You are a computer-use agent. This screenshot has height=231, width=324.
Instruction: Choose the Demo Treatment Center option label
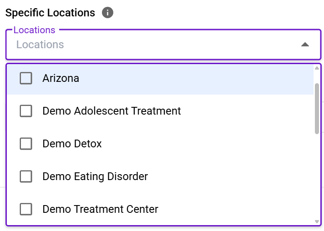click(x=100, y=209)
